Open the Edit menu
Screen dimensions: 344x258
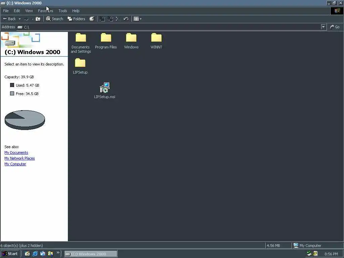pos(17,11)
